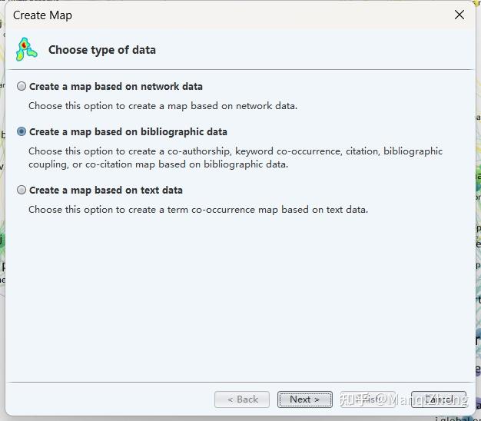Select the bibliographic data radio button
The height and width of the screenshot is (421, 481).
tap(22, 132)
